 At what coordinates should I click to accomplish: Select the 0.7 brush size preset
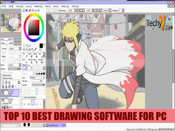[x=25, y=102]
